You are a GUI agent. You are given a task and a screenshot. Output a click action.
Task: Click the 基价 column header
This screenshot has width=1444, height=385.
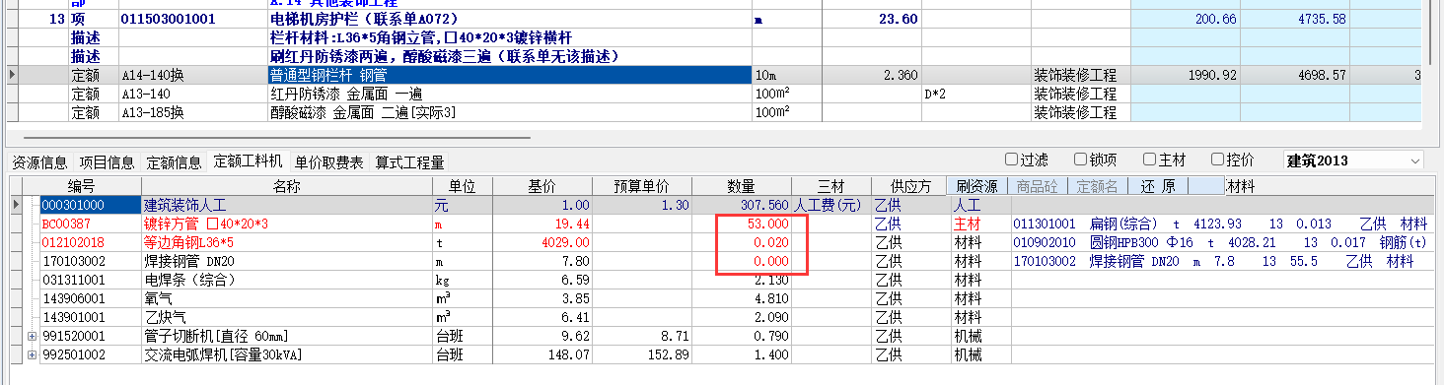(x=541, y=186)
